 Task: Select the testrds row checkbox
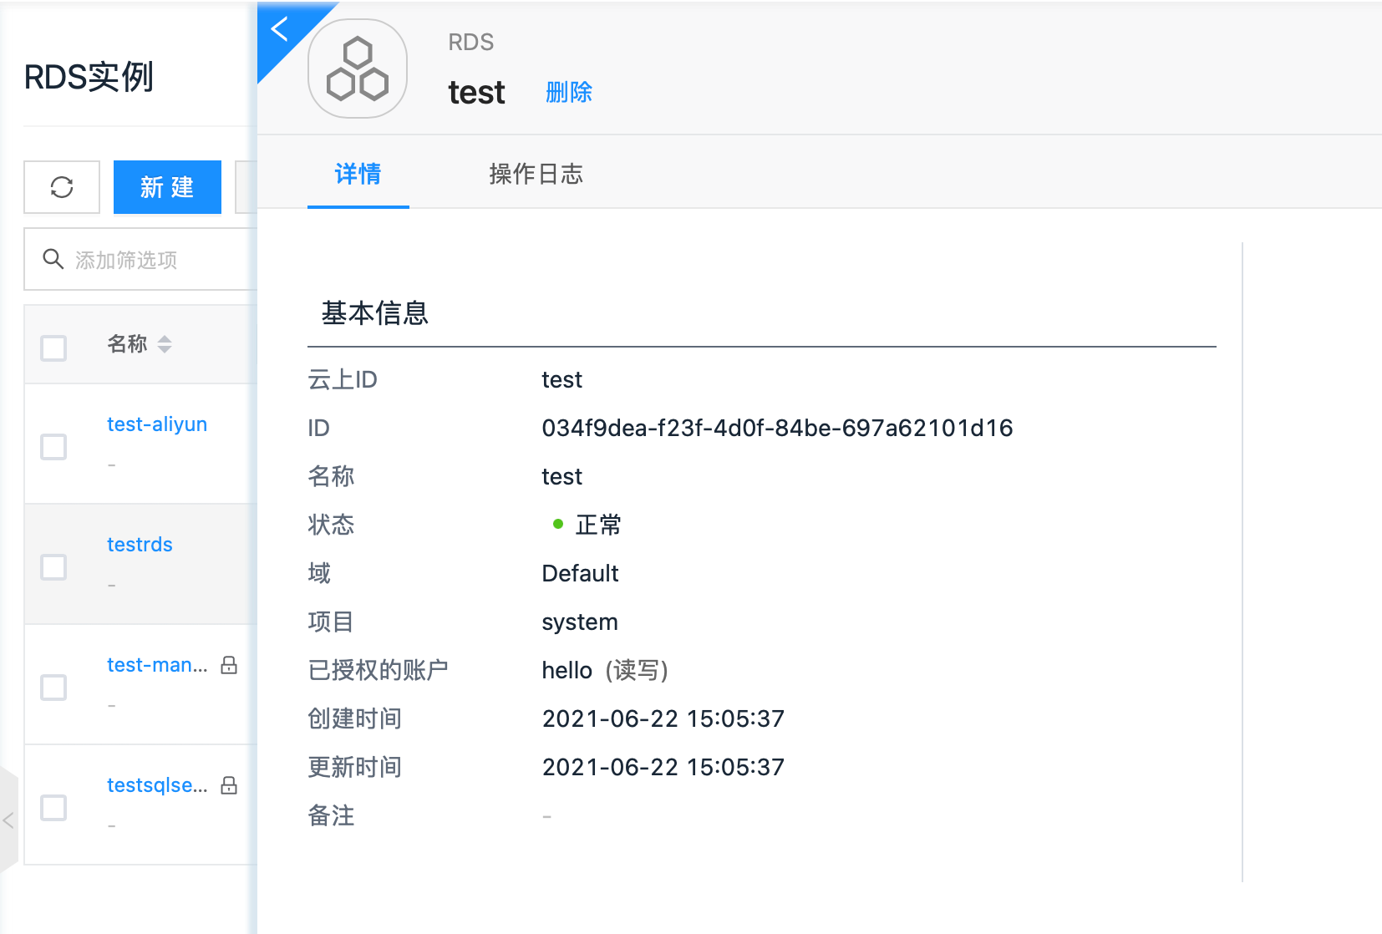(x=53, y=566)
